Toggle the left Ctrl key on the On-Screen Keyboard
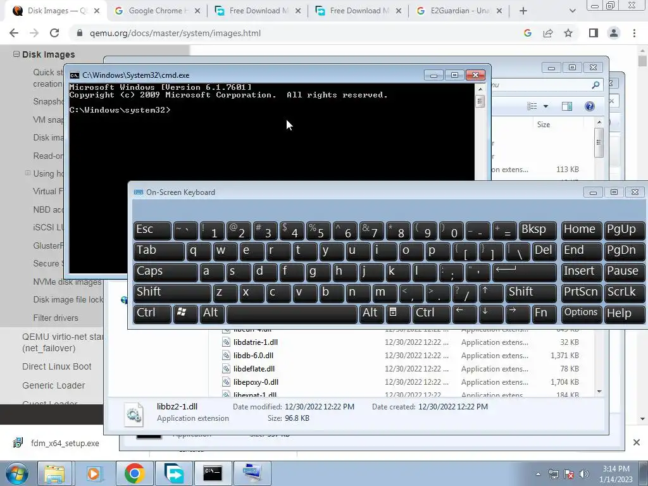Viewport: 648px width, 486px height. [x=152, y=314]
